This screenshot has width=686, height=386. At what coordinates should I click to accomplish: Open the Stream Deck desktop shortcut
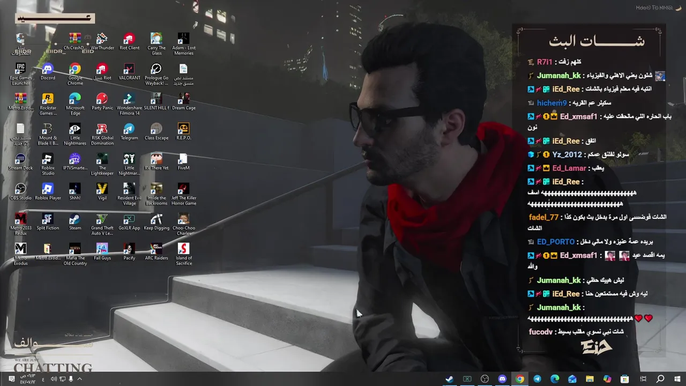pyautogui.click(x=20, y=162)
